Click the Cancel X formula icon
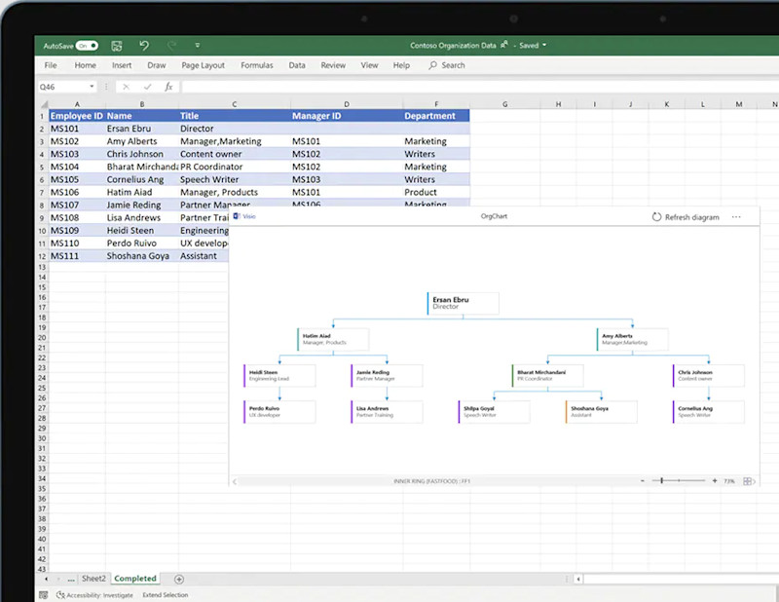Image resolution: width=779 pixels, height=602 pixels. click(x=126, y=87)
